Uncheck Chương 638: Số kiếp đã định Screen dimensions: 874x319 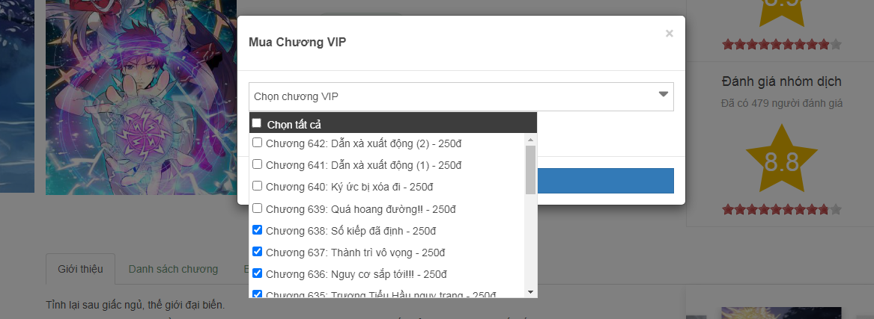click(257, 229)
